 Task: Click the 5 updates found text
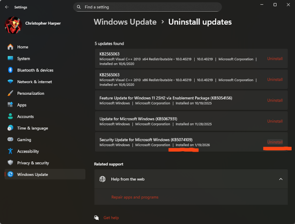point(109,43)
